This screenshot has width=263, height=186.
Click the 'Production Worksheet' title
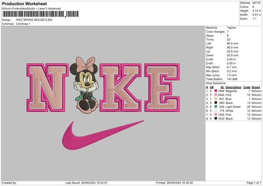25,4
